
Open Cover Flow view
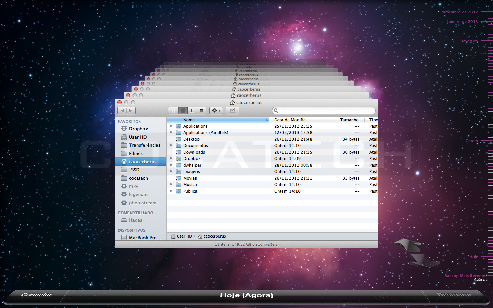point(201,111)
